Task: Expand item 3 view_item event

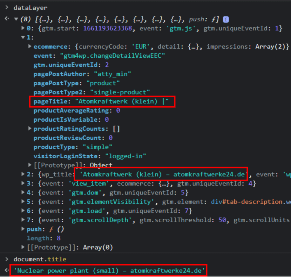Action: [x=23, y=183]
